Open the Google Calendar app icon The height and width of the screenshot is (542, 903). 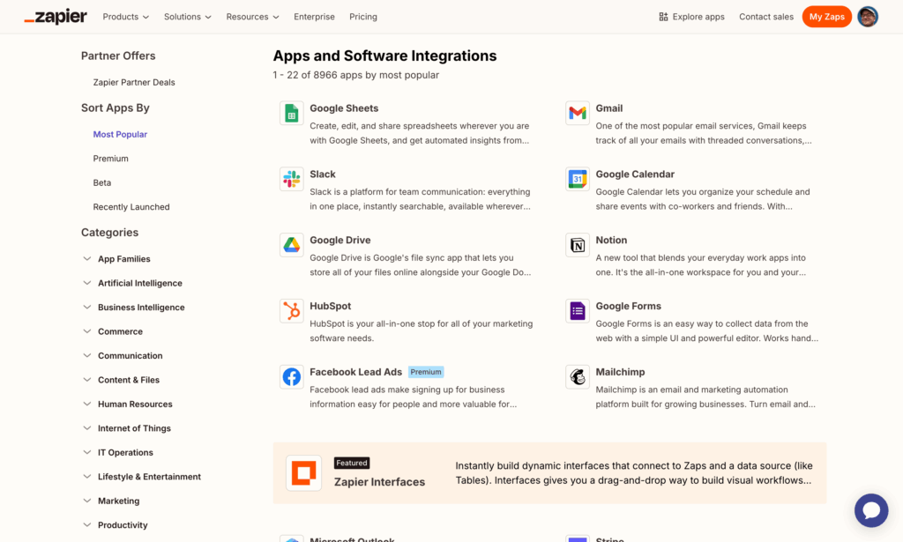577,179
